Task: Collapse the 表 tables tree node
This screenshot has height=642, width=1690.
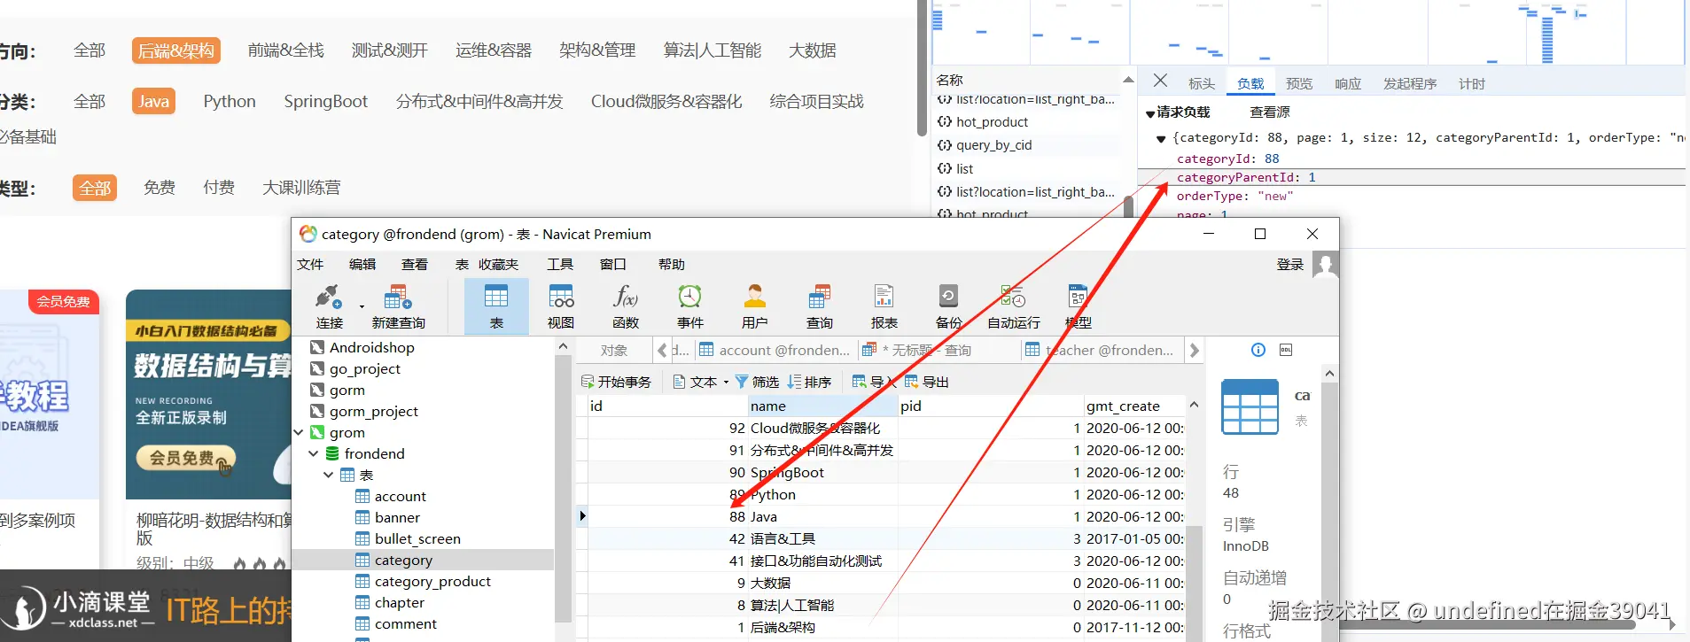Action: [x=328, y=476]
